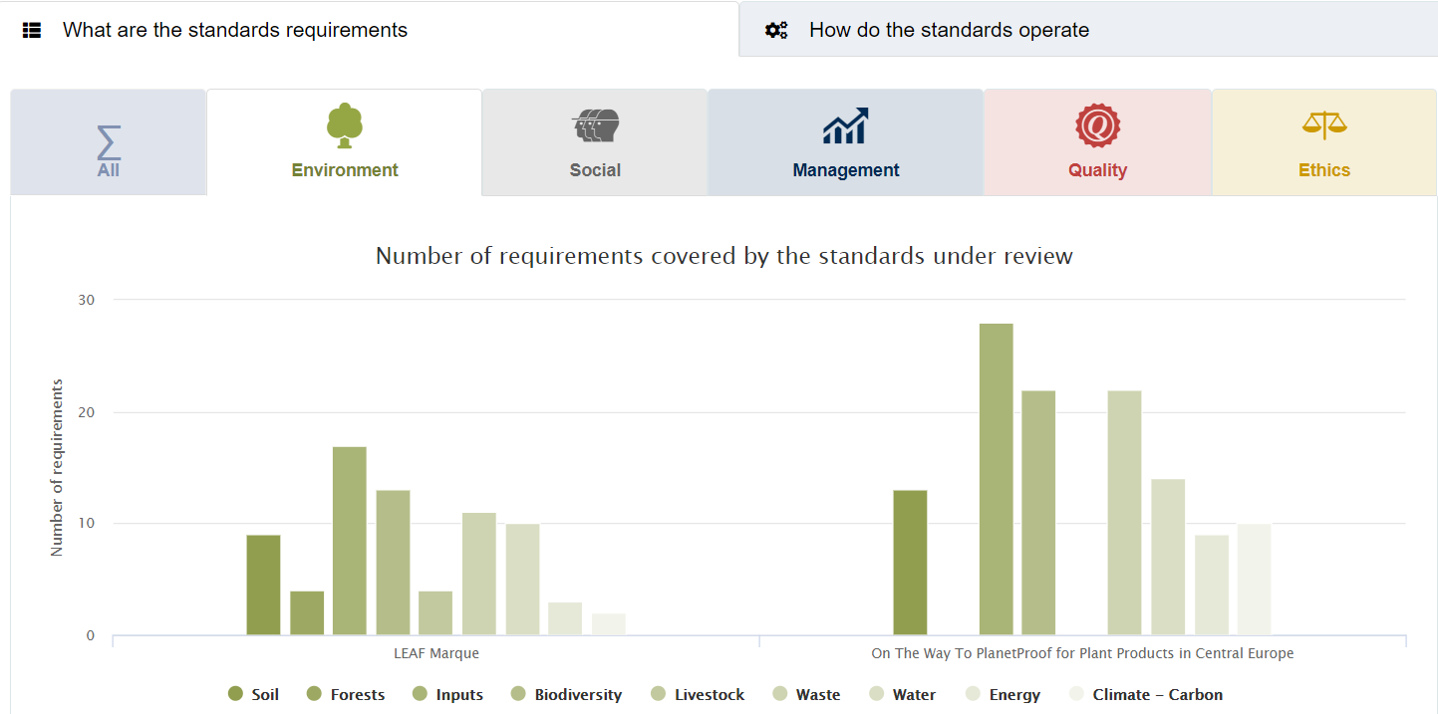Screen dimensions: 1438x714
Task: Click PlanetProof Climate – Carbon bar
Action: [1254, 580]
